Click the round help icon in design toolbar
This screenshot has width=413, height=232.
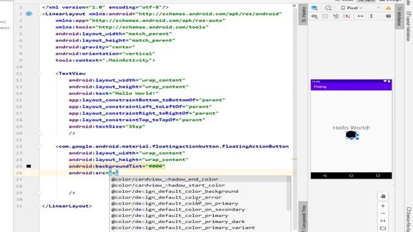pyautogui.click(x=388, y=16)
